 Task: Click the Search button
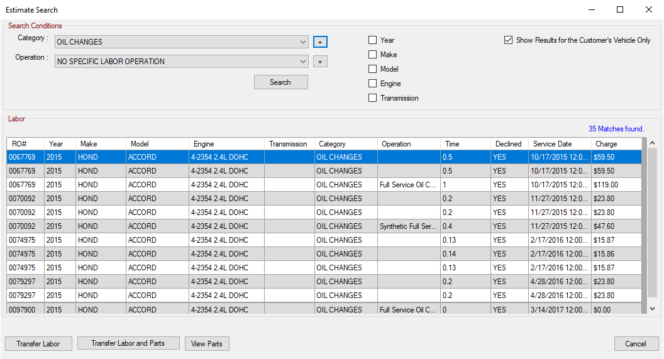click(x=281, y=82)
